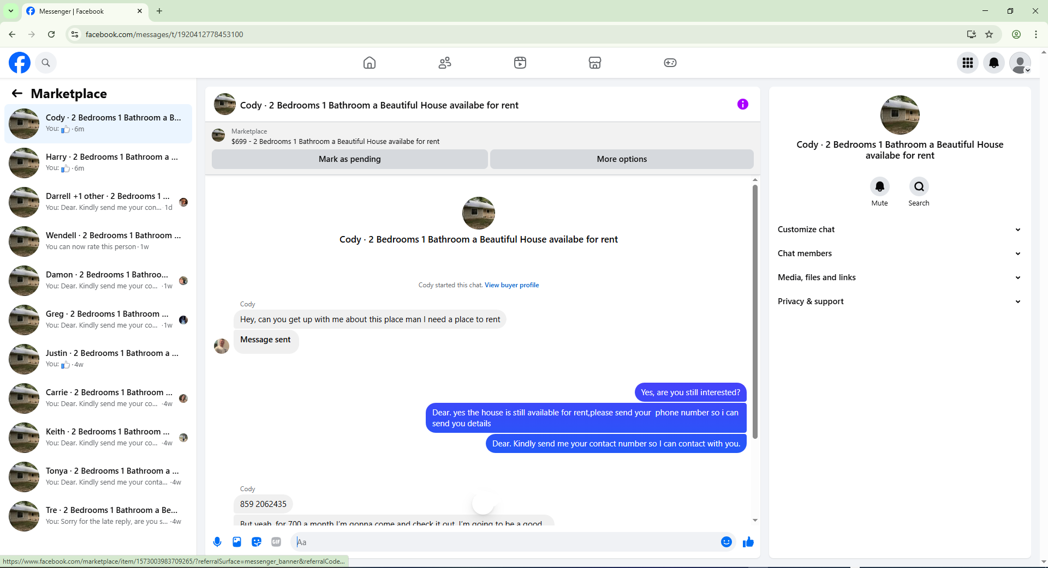Open Greg conversation in list
This screenshot has height=568, width=1048.
[98, 320]
